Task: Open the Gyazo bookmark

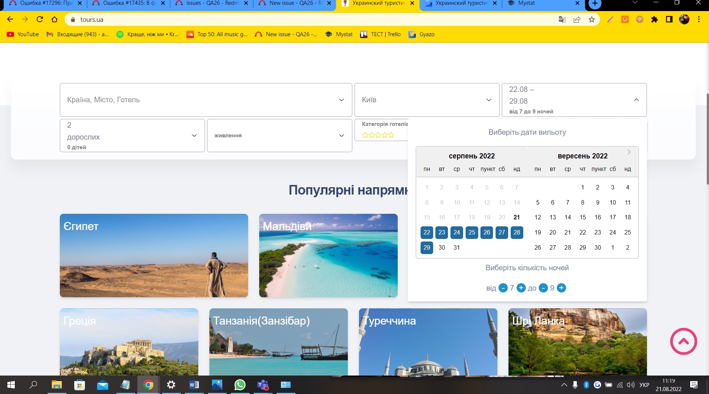Action: 421,34
